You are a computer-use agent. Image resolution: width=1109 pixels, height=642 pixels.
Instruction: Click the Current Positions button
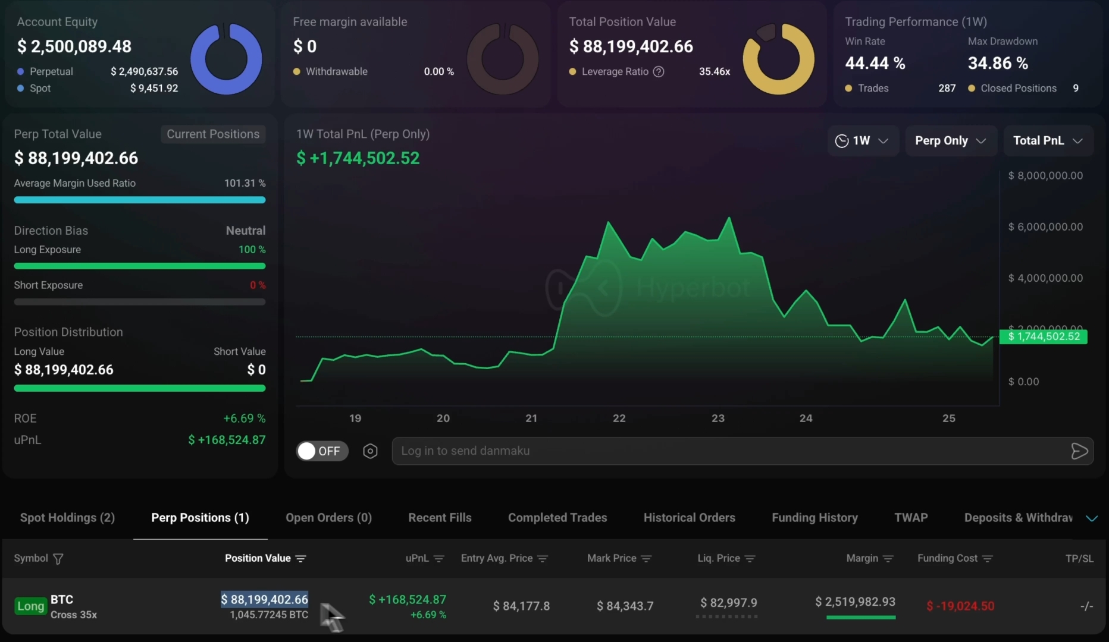tap(213, 134)
